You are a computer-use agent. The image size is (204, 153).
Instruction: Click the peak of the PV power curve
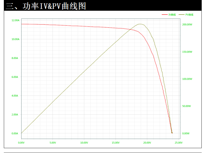click(x=140, y=24)
